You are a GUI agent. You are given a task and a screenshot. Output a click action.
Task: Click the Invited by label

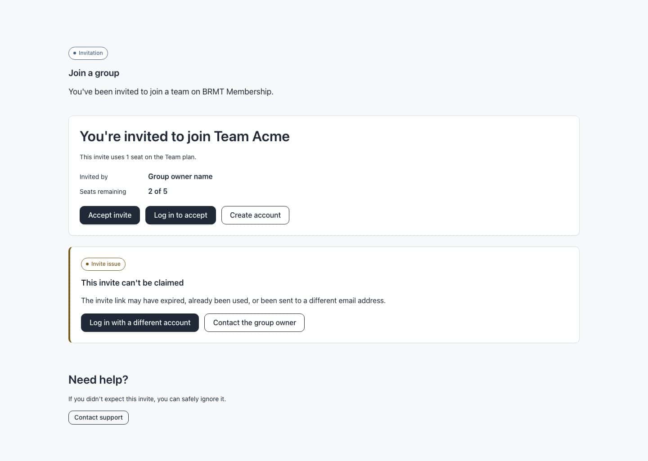point(94,177)
